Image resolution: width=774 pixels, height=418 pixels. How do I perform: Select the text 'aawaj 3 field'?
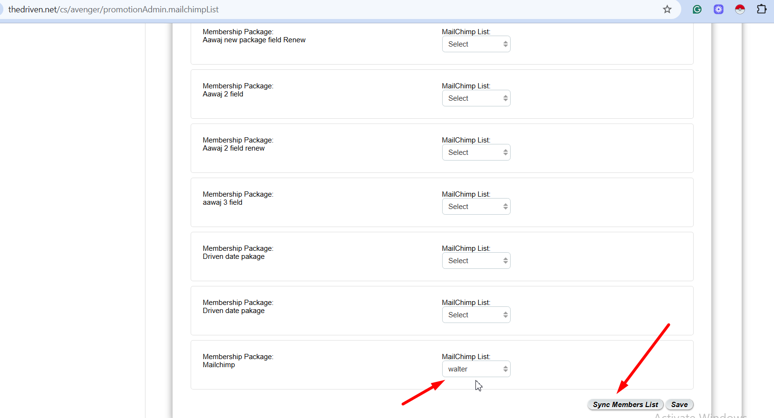(223, 202)
